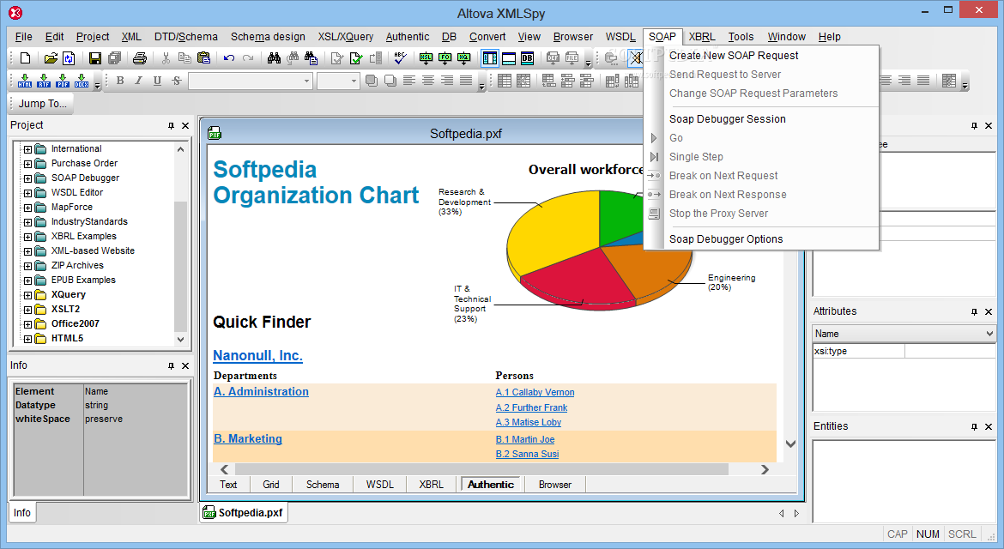
Task: Click the document scroll-down arrow
Action: click(x=791, y=444)
